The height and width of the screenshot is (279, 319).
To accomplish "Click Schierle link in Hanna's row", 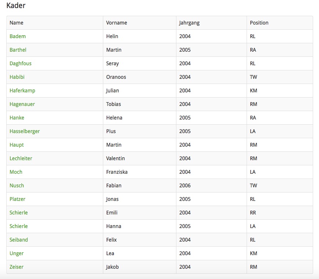I will coord(19,226).
